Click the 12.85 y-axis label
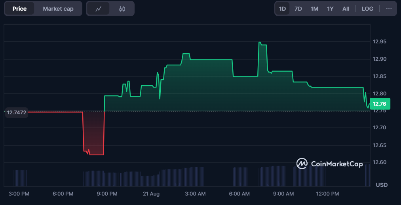The width and height of the screenshot is (401, 205). pos(379,76)
